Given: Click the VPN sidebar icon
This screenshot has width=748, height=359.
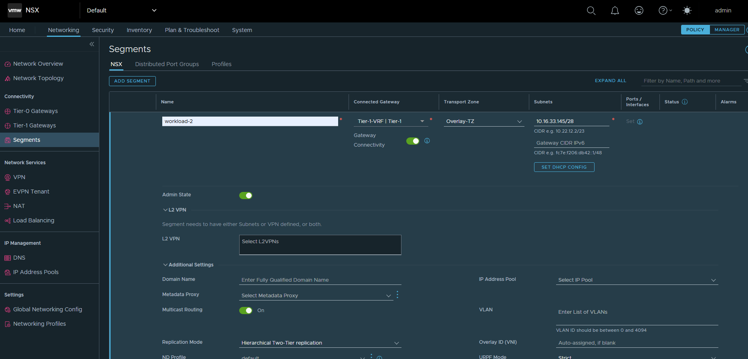Looking at the screenshot, I should click(7, 177).
